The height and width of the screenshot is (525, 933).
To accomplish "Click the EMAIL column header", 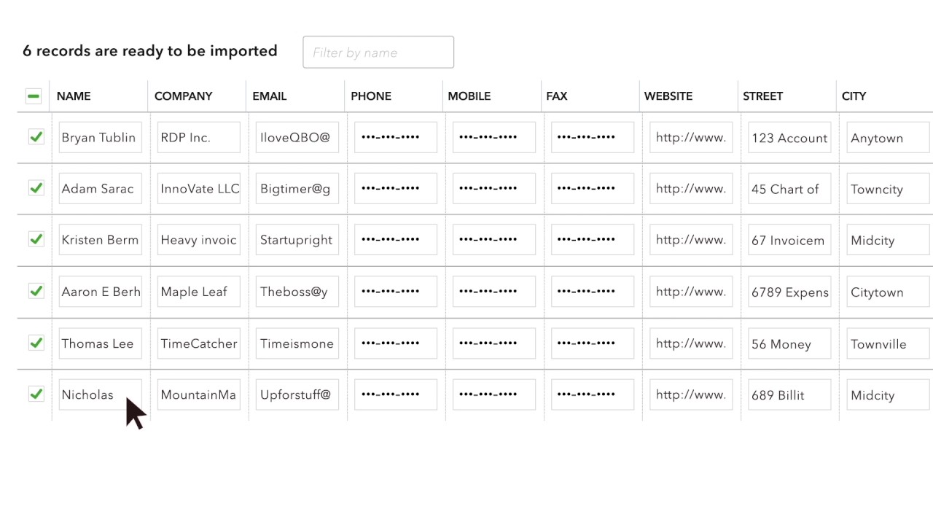I will tap(270, 96).
